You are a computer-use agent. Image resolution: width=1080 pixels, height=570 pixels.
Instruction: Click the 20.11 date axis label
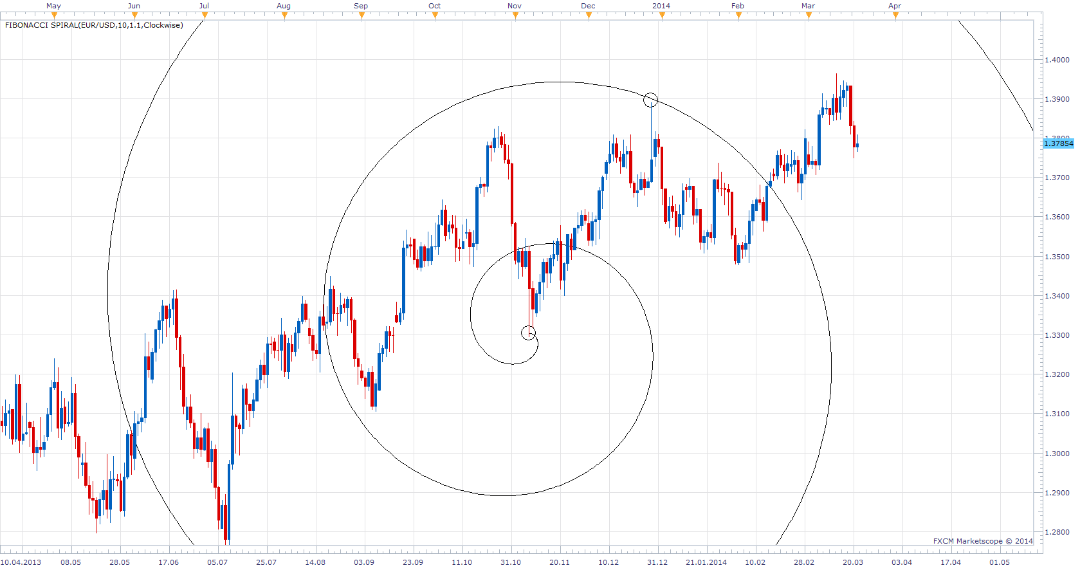[x=560, y=562]
